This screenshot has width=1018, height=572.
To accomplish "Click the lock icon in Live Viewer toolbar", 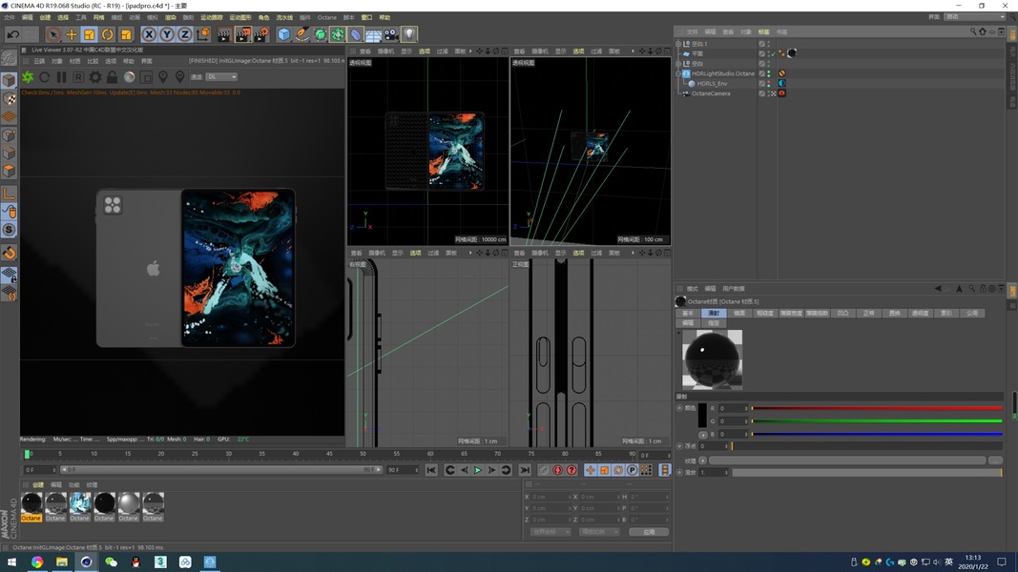I will 112,77.
